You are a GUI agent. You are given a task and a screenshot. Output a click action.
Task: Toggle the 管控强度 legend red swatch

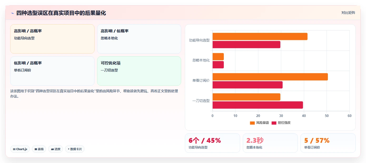tap(274, 123)
